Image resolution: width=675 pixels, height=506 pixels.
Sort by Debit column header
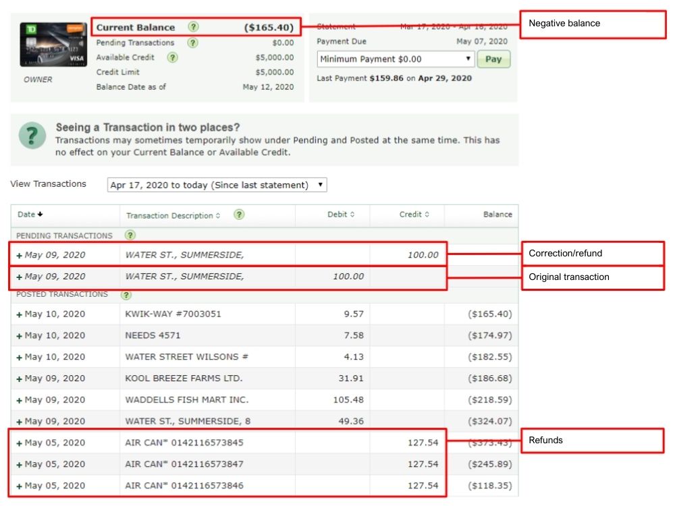click(341, 215)
